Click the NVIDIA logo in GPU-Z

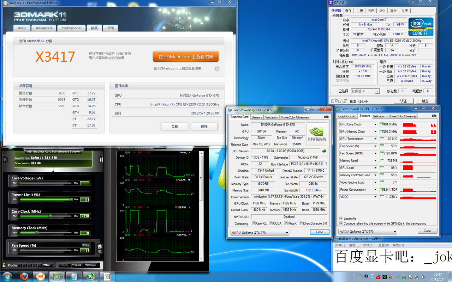tap(317, 134)
